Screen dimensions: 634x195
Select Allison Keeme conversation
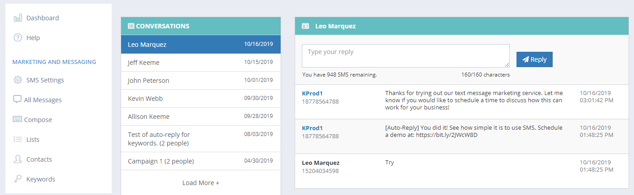201,116
